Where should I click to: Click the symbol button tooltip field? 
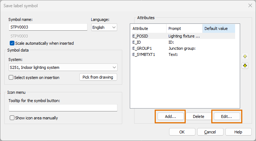coord(63,108)
